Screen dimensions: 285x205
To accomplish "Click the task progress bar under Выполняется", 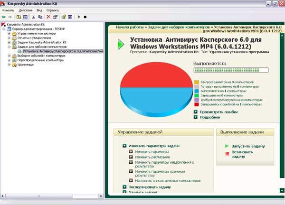I will tap(231, 70).
